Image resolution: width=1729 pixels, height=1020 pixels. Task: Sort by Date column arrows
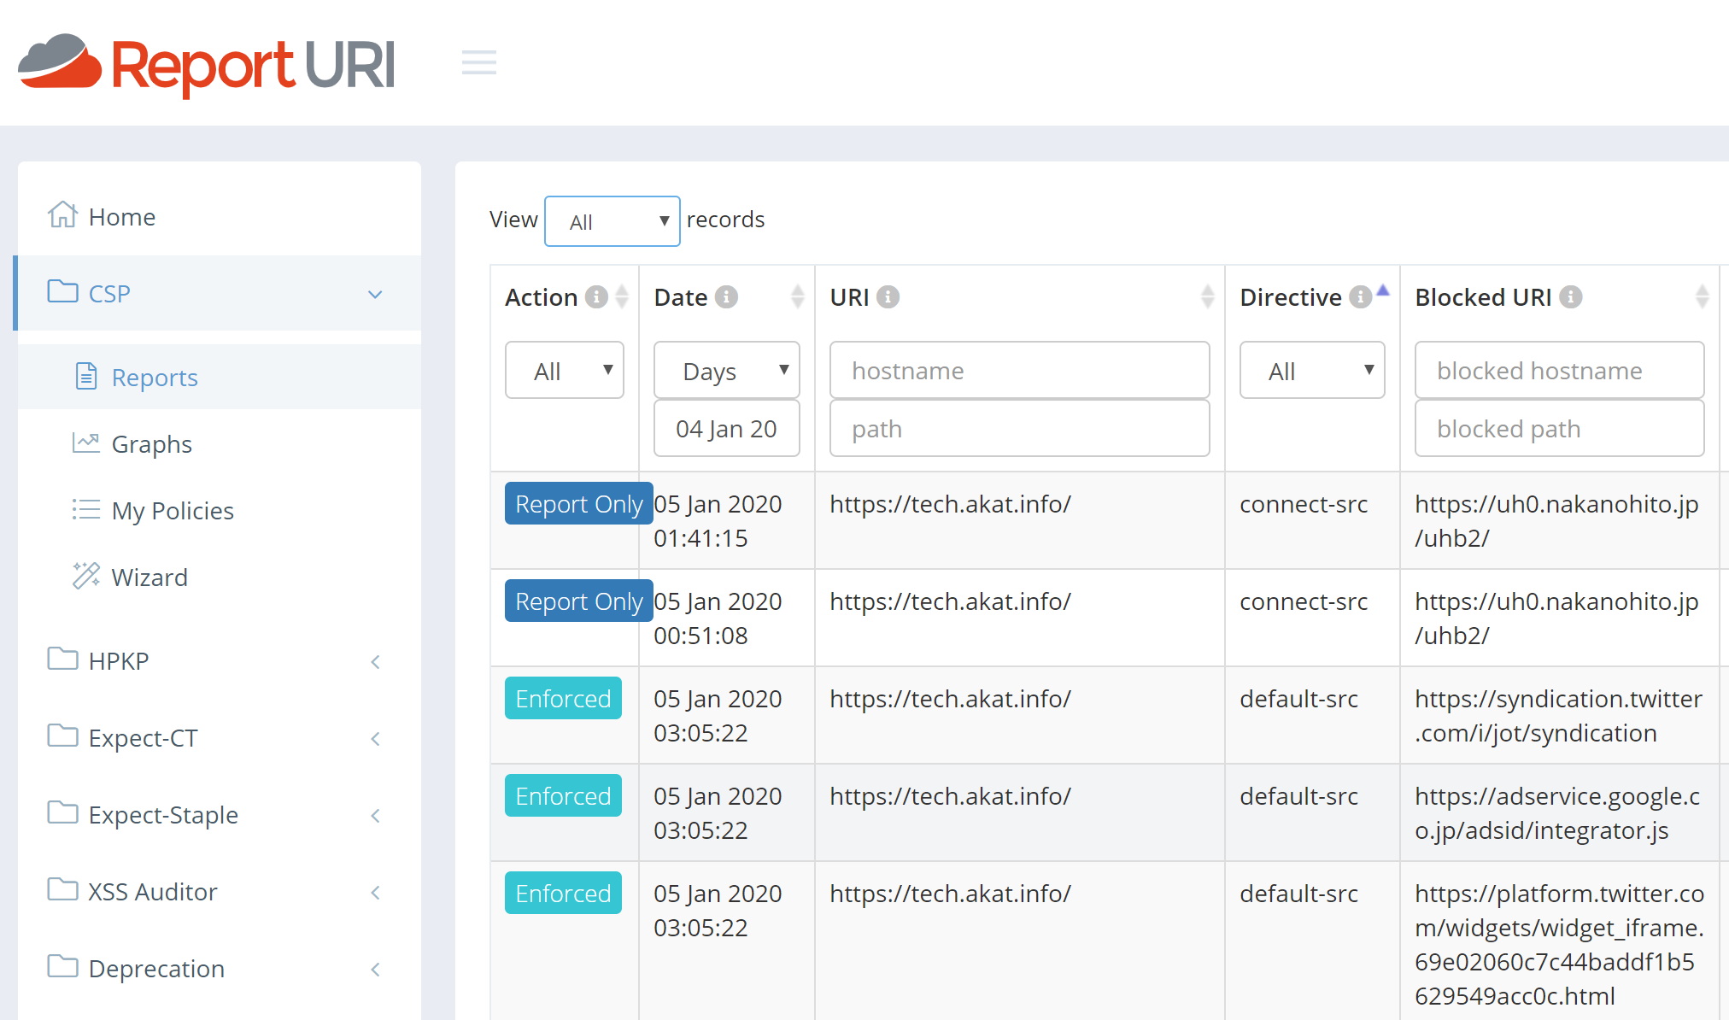(797, 296)
